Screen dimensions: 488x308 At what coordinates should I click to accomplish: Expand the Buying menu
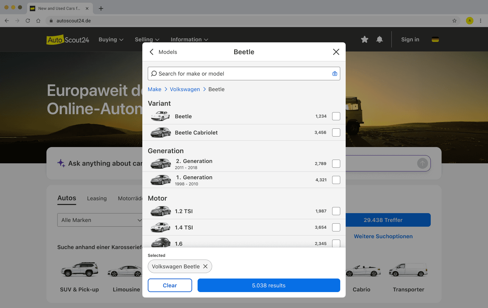(111, 40)
